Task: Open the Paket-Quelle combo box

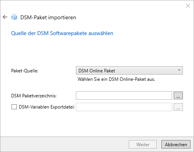Action: [x=129, y=70]
